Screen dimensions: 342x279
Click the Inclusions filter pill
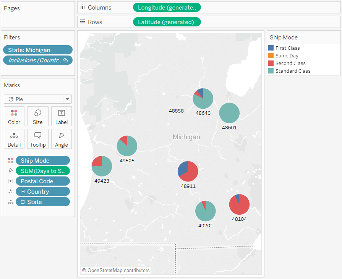pyautogui.click(x=37, y=60)
